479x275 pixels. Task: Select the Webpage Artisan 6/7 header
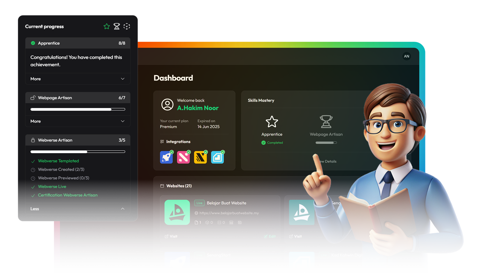pyautogui.click(x=78, y=98)
